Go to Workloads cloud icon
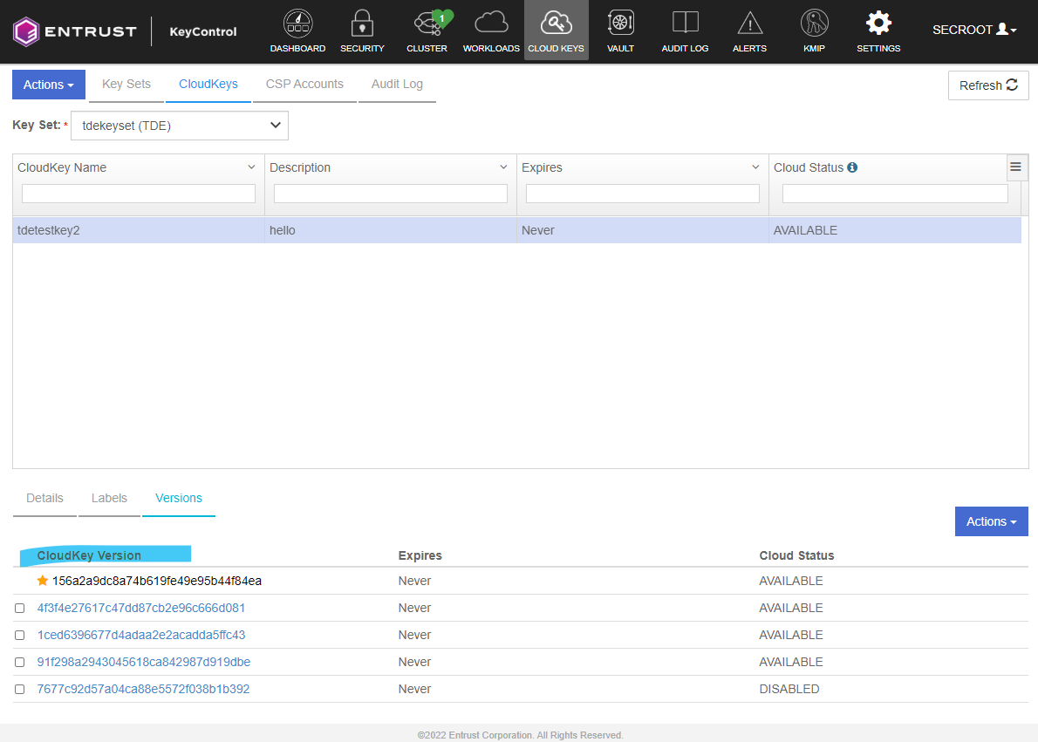The image size is (1038, 742). coord(491,24)
